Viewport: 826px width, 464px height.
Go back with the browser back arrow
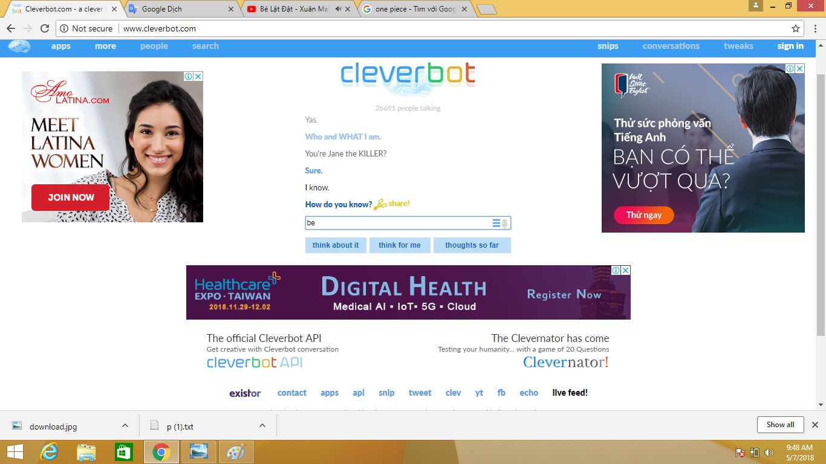11,28
